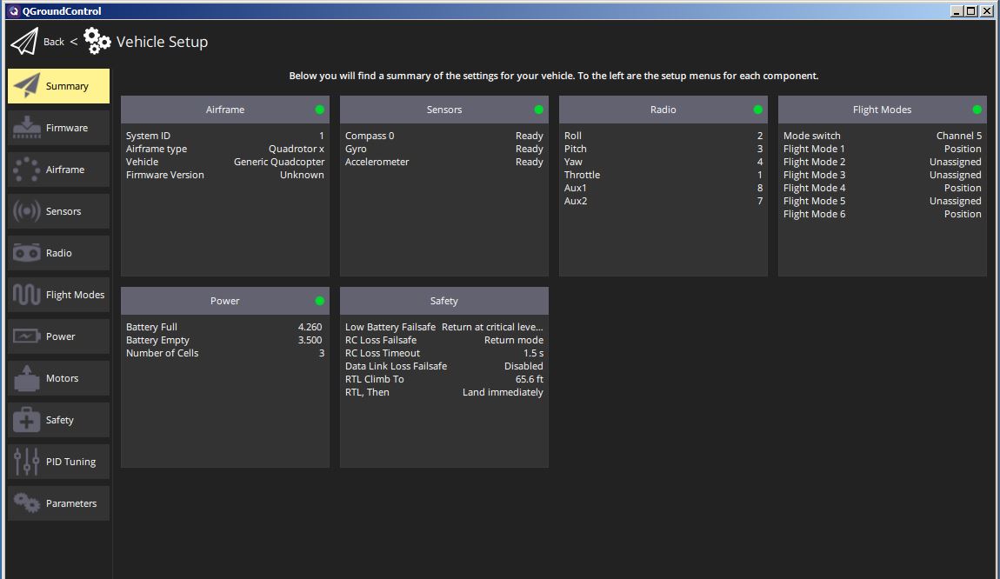Screen dimensions: 1000x579
Task: Click 'Throttle' row in Radio card
Action: [x=663, y=175]
